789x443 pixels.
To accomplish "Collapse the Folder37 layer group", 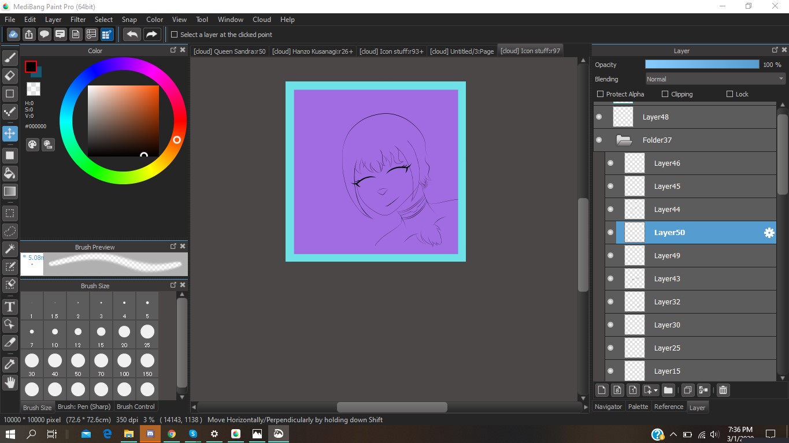I will pyautogui.click(x=623, y=140).
